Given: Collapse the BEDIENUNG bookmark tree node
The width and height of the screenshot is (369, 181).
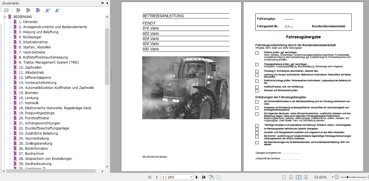Looking at the screenshot, I should (5, 17).
